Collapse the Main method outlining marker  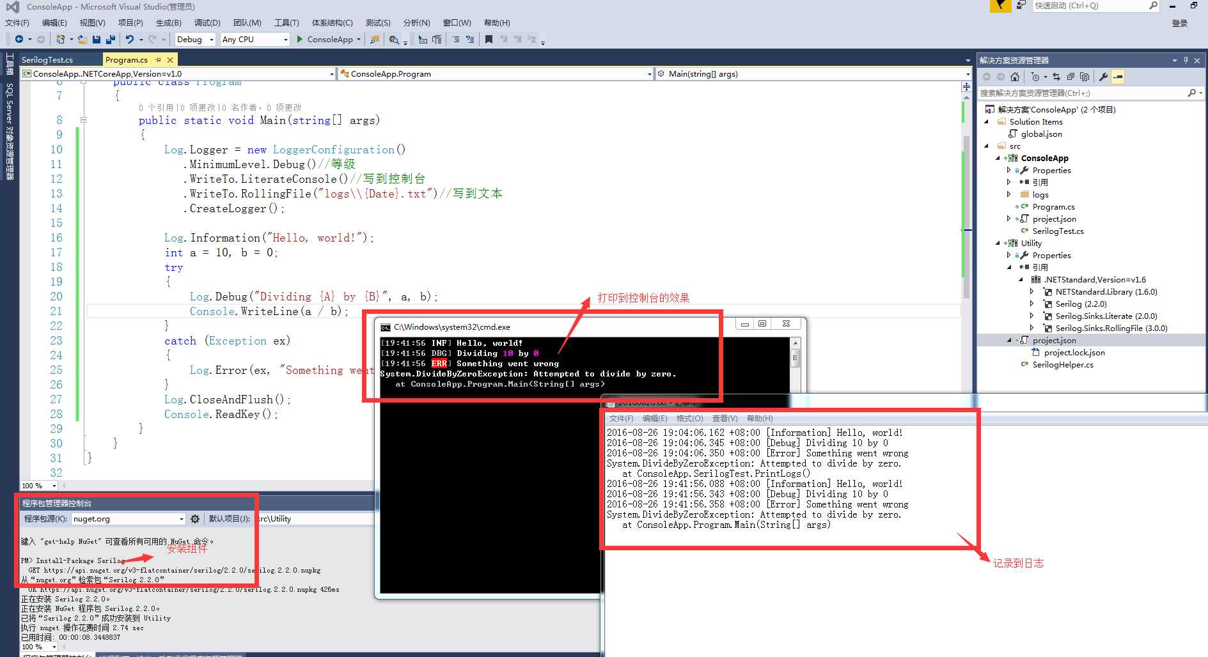pos(83,120)
